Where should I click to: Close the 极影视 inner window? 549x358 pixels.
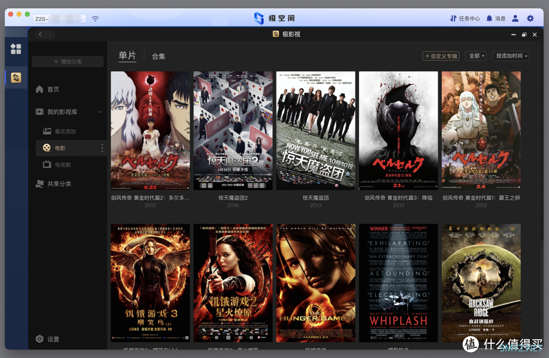535,35
